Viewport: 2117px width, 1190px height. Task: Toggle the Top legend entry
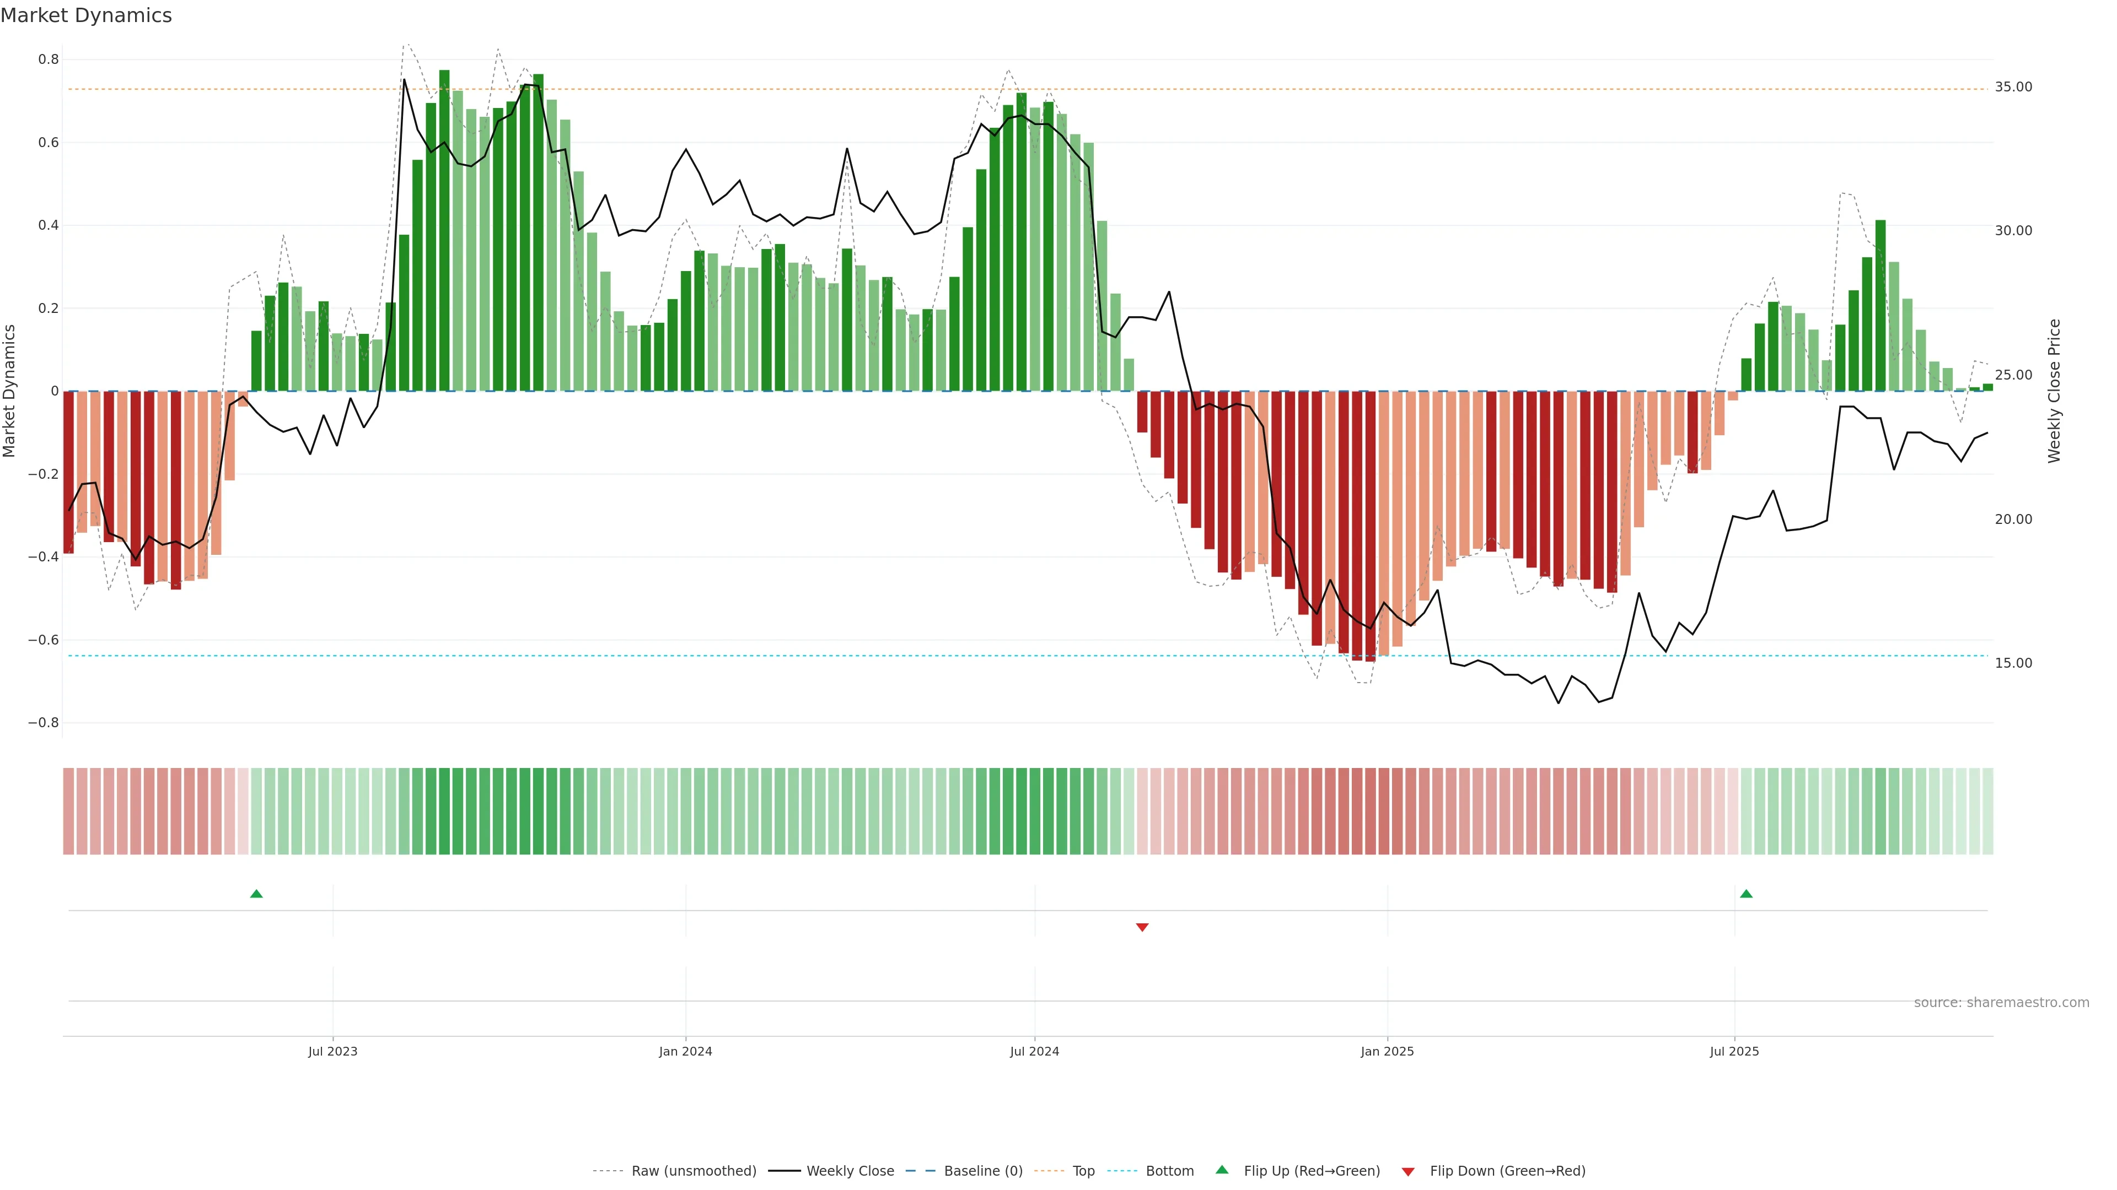(1083, 1171)
